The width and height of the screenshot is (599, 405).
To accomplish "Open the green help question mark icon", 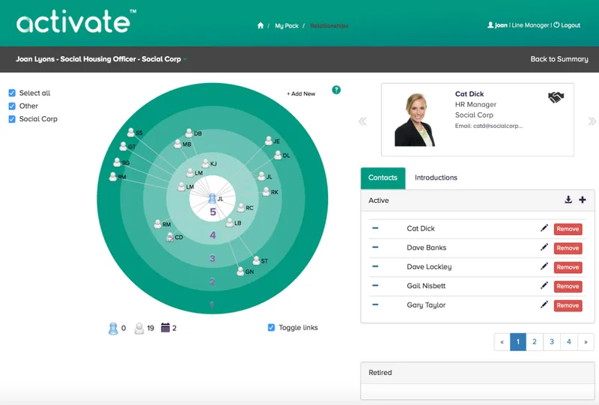I will click(x=336, y=90).
